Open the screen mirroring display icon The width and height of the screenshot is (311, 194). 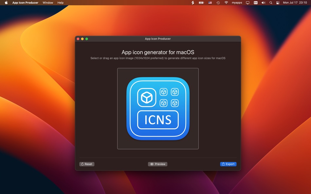coord(248,3)
